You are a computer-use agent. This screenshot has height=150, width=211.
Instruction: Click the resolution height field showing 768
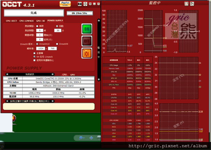52,48
